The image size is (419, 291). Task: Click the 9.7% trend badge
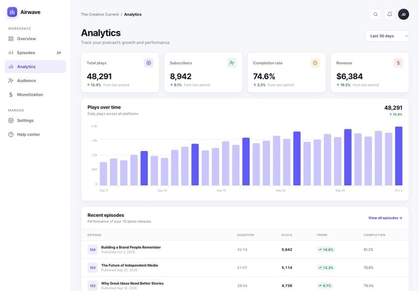click(x=325, y=286)
